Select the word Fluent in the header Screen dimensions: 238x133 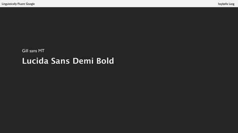coord(21,4)
